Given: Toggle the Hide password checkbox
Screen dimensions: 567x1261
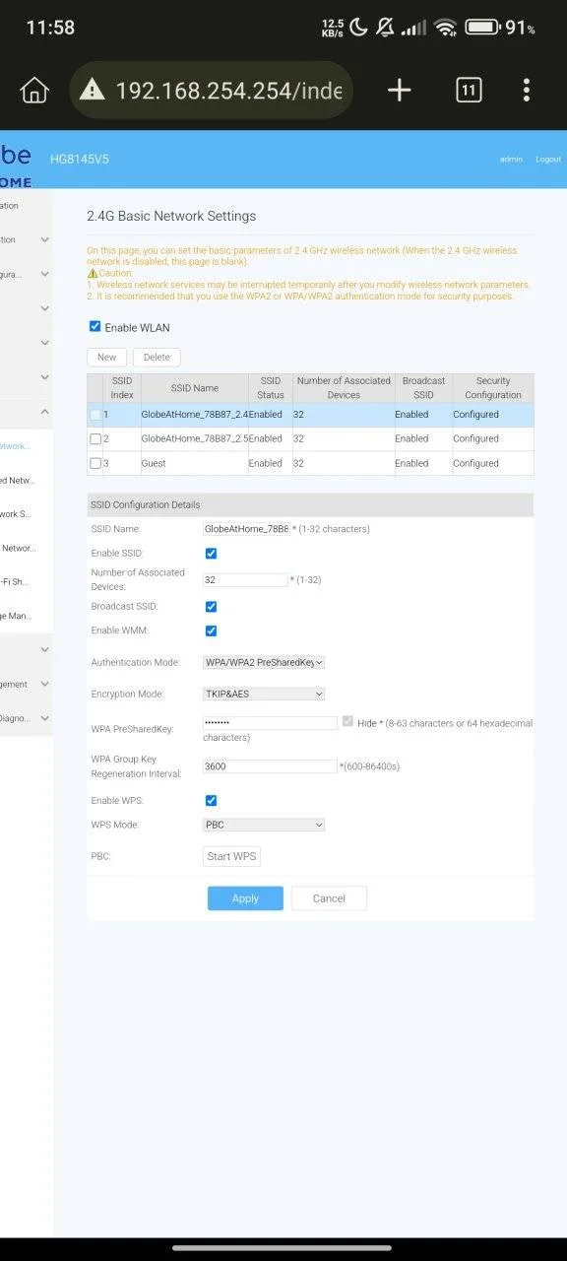Looking at the screenshot, I should click(x=347, y=722).
